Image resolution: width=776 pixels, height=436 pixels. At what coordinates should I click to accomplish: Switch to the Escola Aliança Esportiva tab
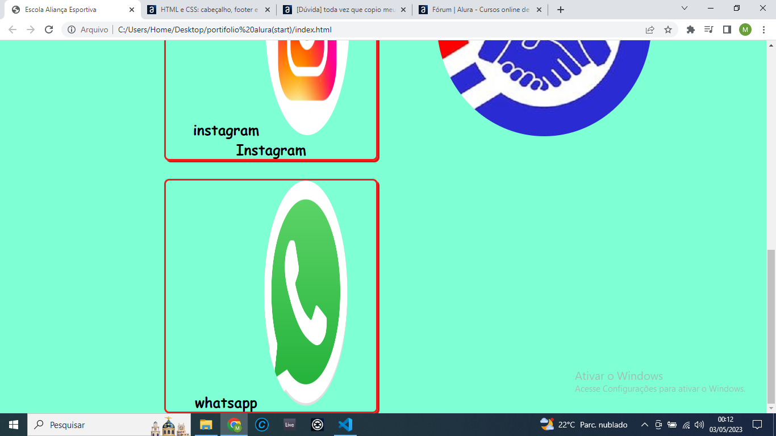click(x=72, y=10)
